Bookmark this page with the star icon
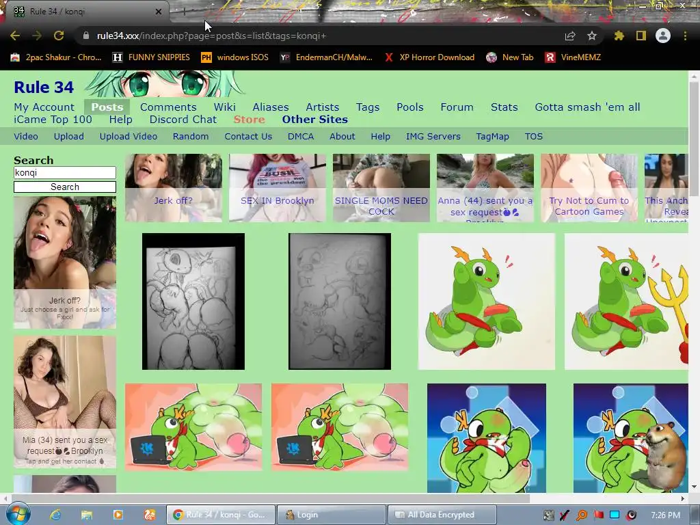 (591, 36)
